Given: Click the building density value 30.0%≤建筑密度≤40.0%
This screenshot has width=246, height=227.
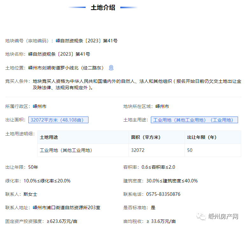Looking at the screenshot, I should click(172, 181).
